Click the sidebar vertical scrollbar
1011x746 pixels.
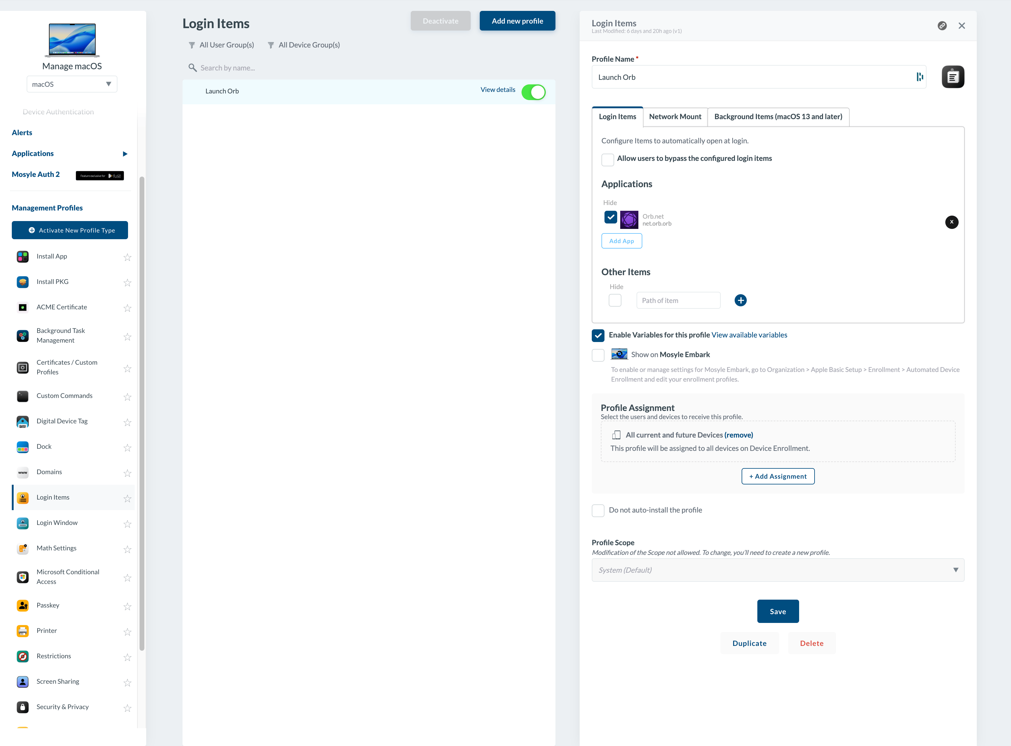point(142,413)
